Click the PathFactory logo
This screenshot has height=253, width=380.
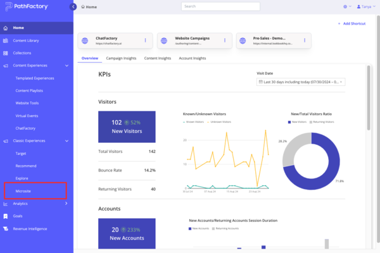27,6
